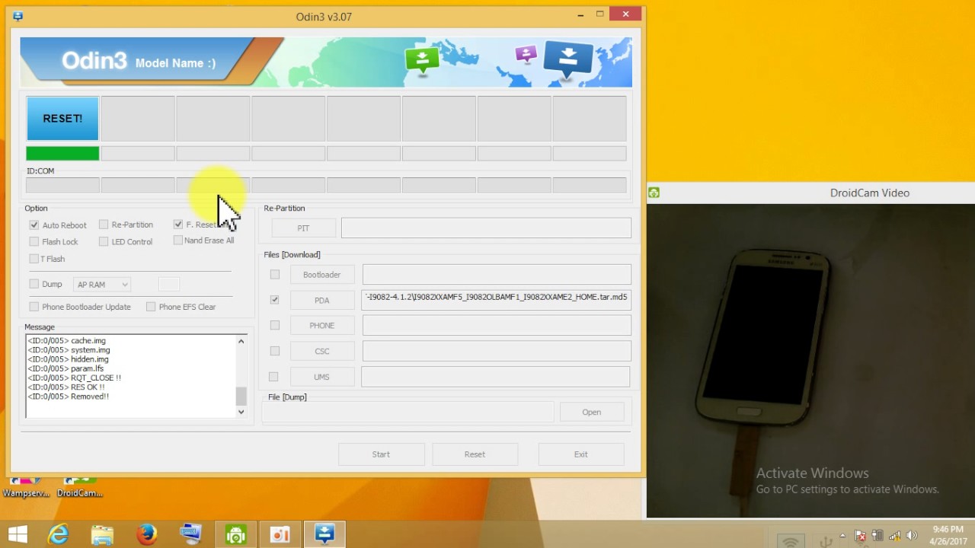The height and width of the screenshot is (548, 975).
Task: Open the Windows Start button
Action: tap(18, 535)
